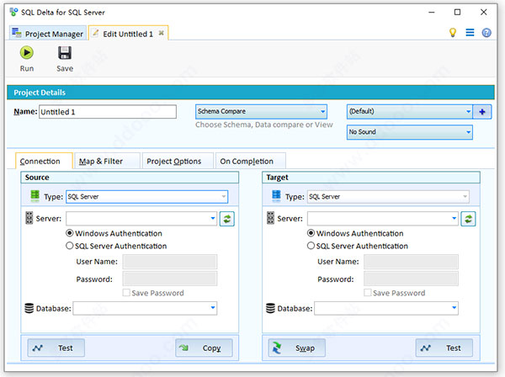Click the green Source database type icon
The width and height of the screenshot is (505, 377).
pyautogui.click(x=35, y=196)
